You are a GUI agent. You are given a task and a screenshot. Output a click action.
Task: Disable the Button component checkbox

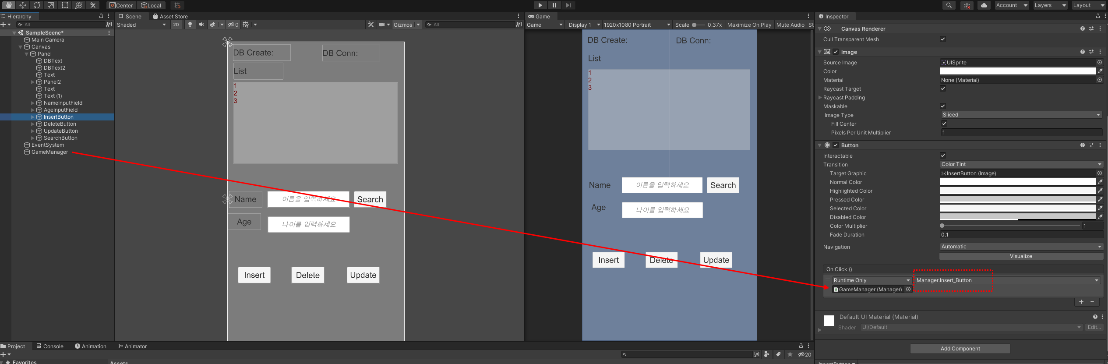tap(836, 145)
